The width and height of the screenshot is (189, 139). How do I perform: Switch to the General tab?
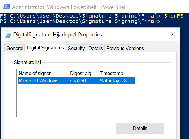(15, 49)
